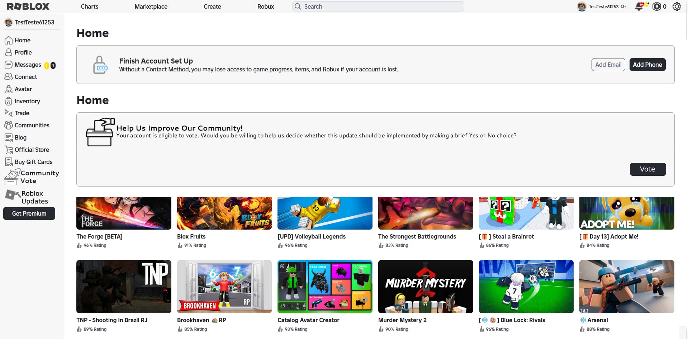The width and height of the screenshot is (688, 339).
Task: Click the Inventory backpack icon
Action: coord(9,101)
